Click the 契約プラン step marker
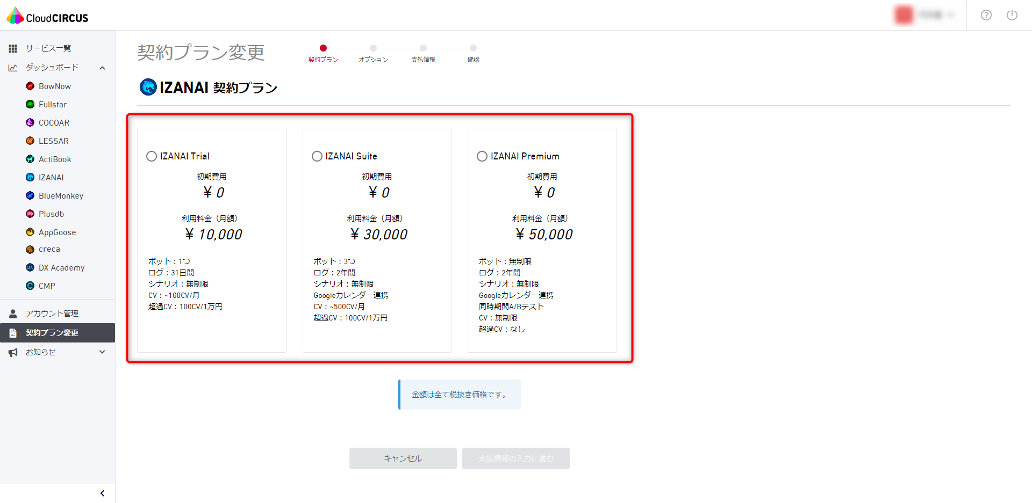The image size is (1032, 503). click(323, 48)
